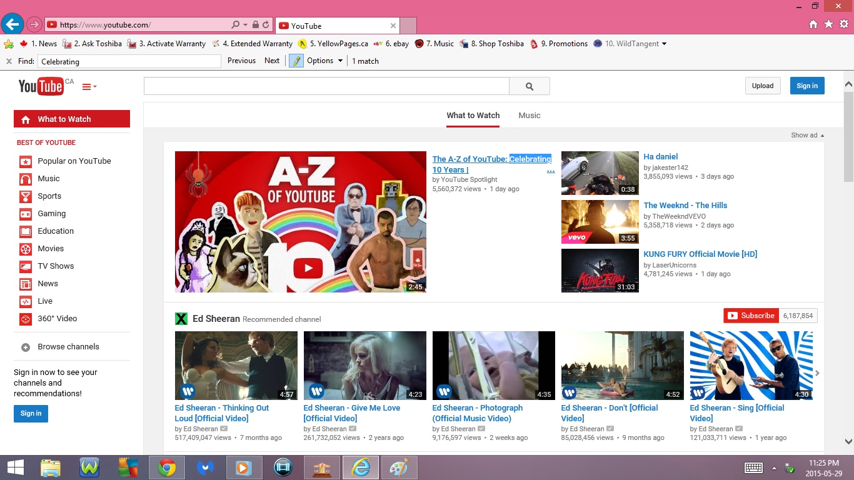Image resolution: width=854 pixels, height=480 pixels.
Task: Select the Sports trophy icon
Action: coord(26,196)
